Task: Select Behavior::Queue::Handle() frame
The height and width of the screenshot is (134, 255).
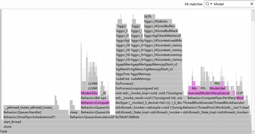Action: (36, 112)
